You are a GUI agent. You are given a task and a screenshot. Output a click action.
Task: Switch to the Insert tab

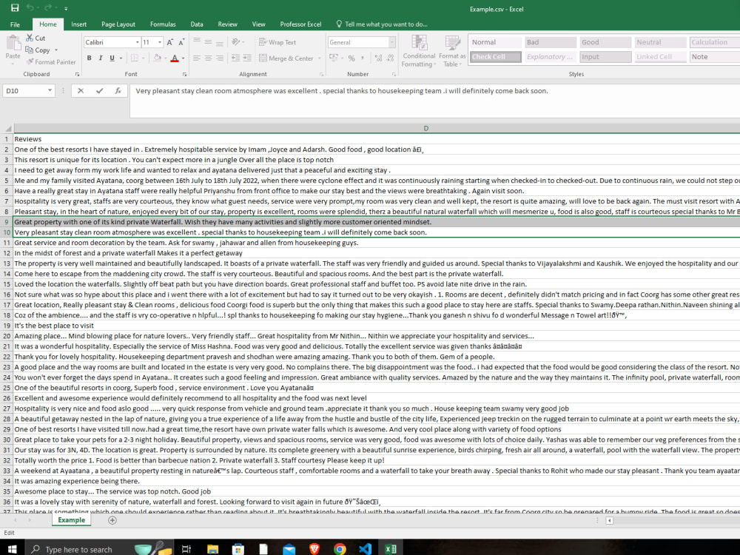[79, 24]
